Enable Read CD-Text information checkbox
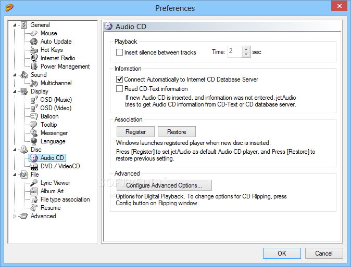351x267 pixels. [x=120, y=89]
